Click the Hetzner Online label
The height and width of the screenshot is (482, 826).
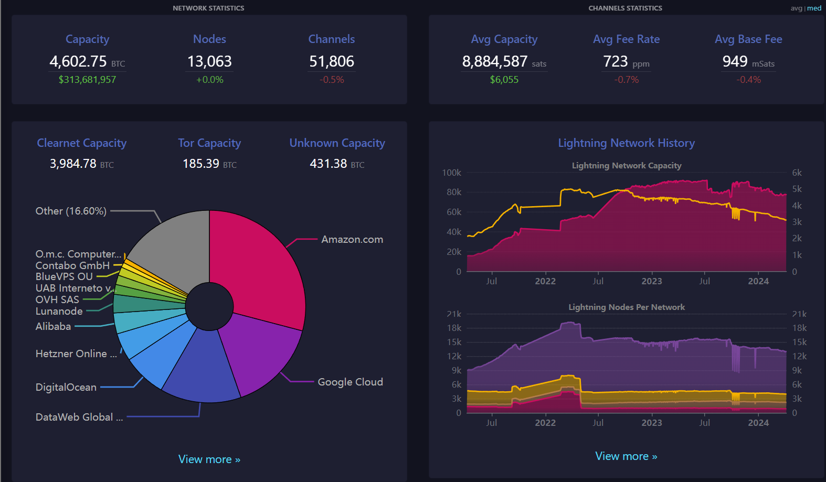click(76, 354)
